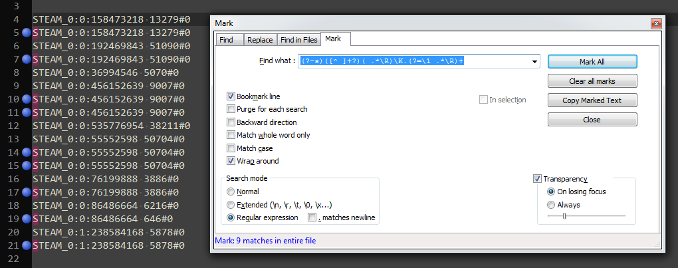Click the bookmark marker on line 21
Image resolution: width=678 pixels, height=268 pixels.
(27, 245)
